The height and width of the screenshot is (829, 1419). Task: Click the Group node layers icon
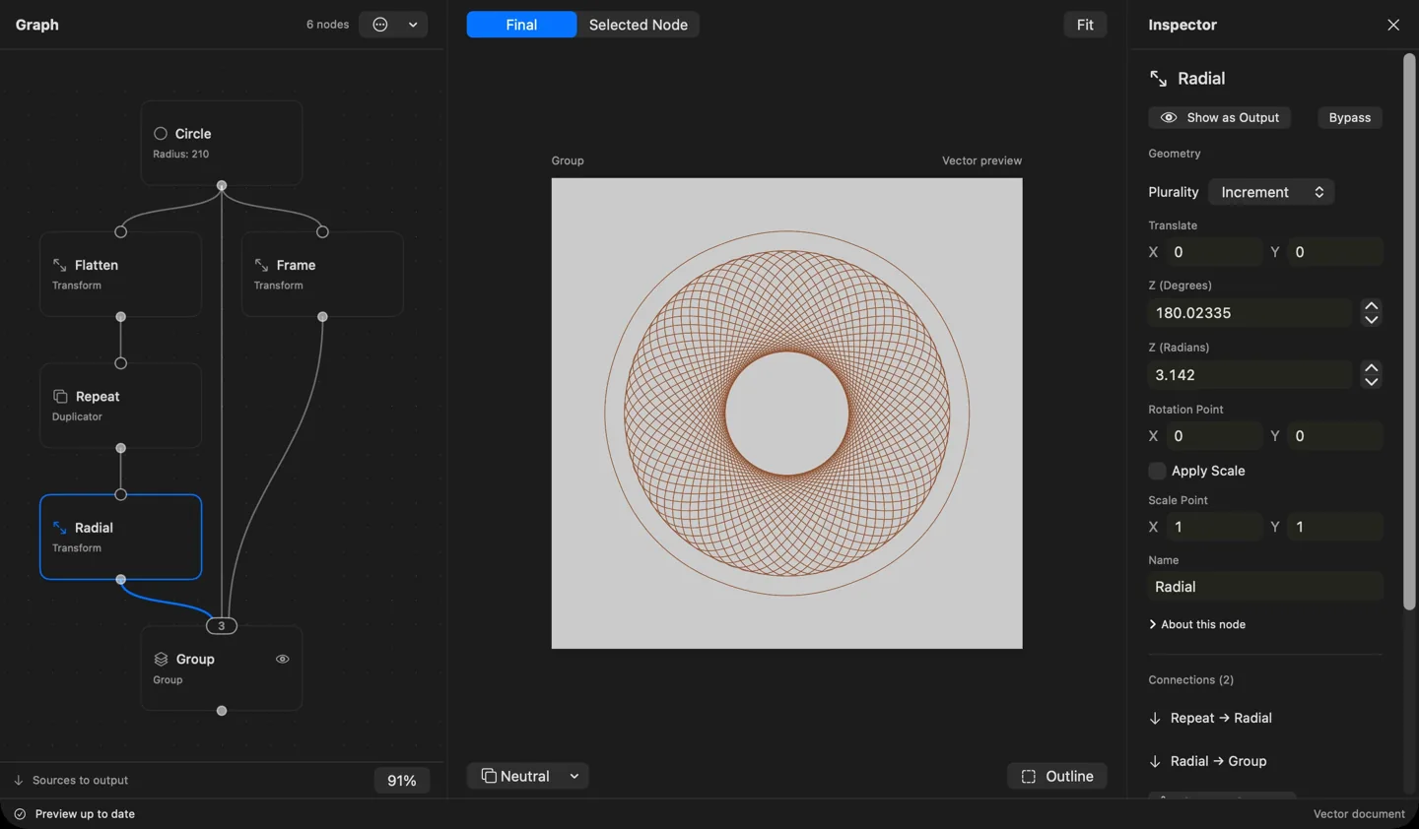[161, 660]
